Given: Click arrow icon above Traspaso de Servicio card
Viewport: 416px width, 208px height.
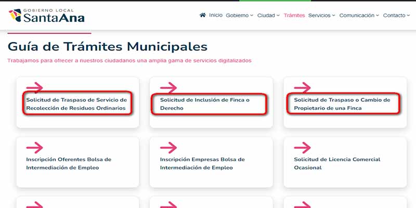Looking at the screenshot, I should point(34,87).
